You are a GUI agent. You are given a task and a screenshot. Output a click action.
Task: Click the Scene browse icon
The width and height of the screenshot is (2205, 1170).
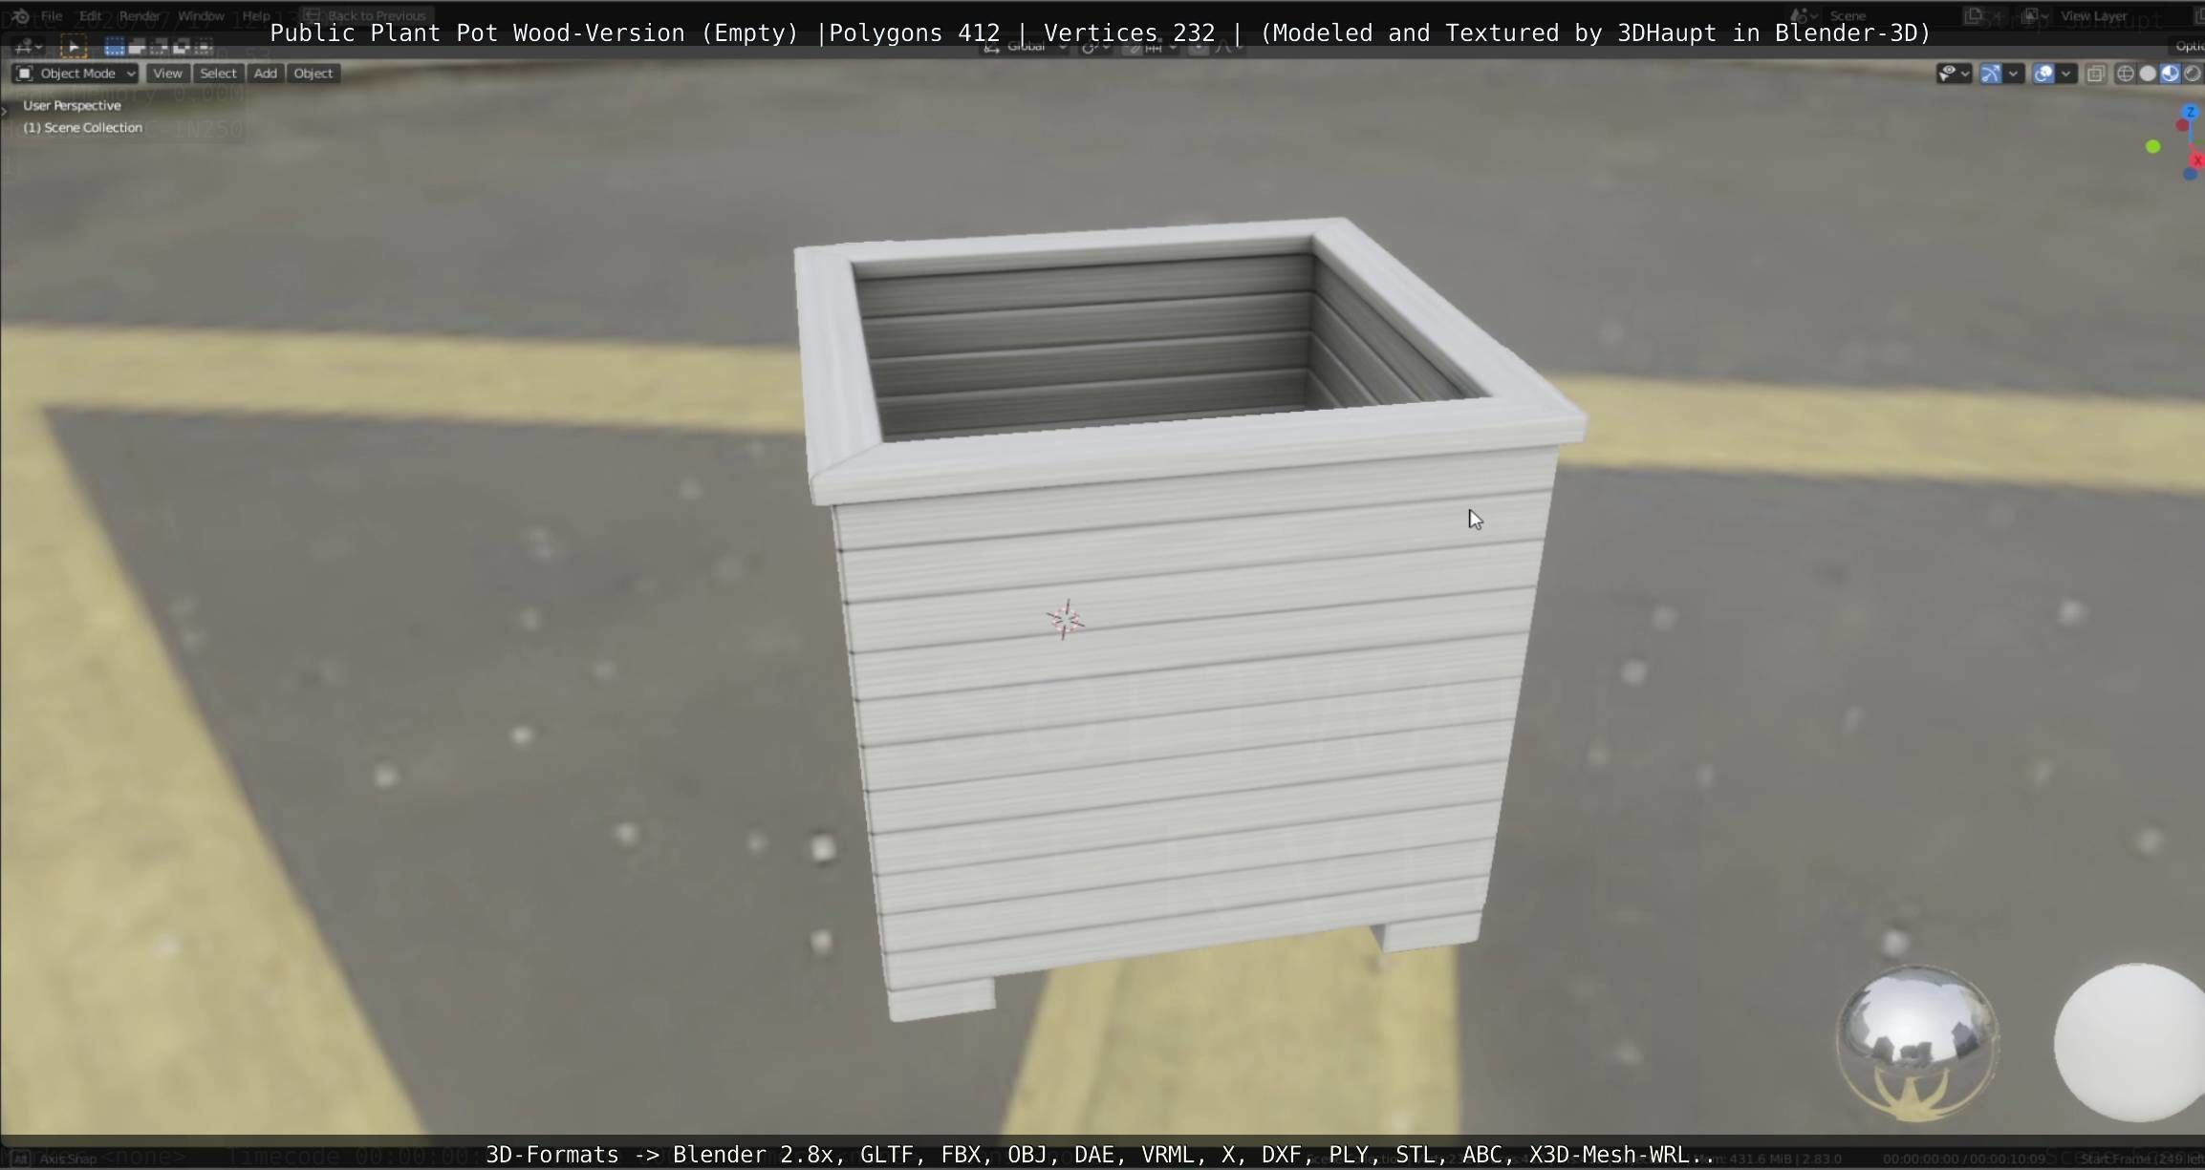(x=1802, y=15)
